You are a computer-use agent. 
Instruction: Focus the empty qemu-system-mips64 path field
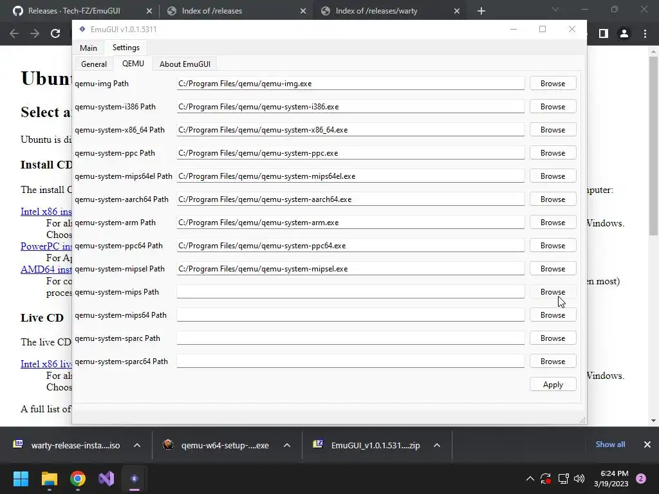click(351, 315)
